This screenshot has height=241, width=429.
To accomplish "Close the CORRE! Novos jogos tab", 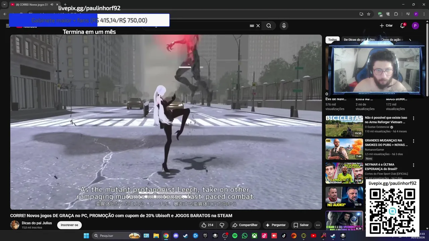I will click(57, 4).
